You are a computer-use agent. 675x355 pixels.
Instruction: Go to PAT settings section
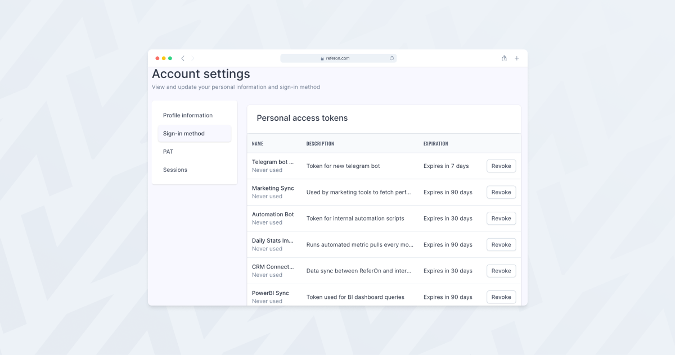pyautogui.click(x=168, y=152)
